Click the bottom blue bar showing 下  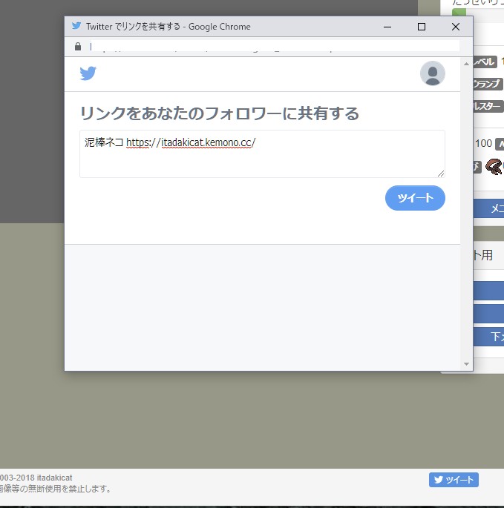(488, 336)
